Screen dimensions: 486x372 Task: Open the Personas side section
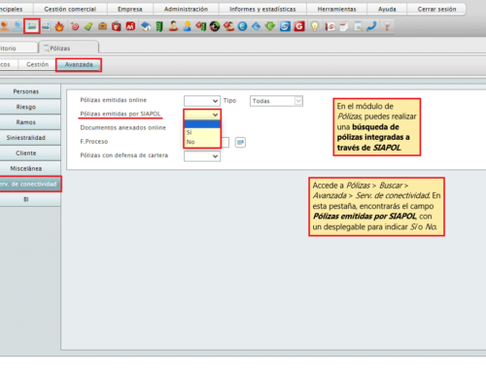pyautogui.click(x=30, y=91)
